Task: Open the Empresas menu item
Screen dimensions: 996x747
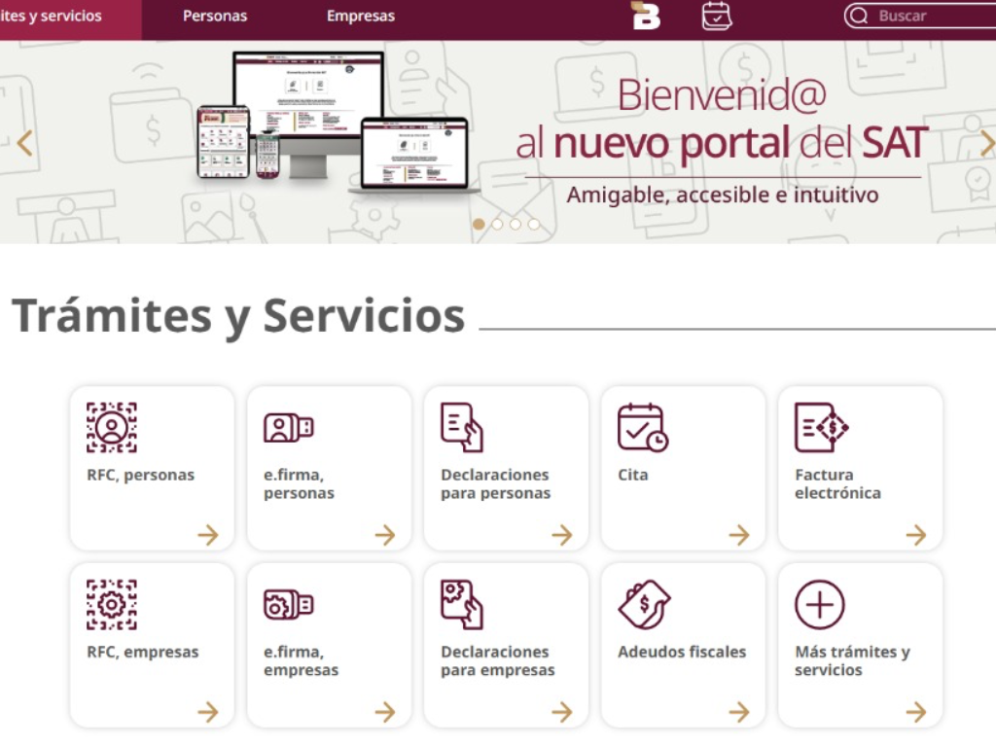Action: pos(361,16)
